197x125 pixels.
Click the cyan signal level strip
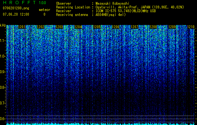click(x=100, y=124)
